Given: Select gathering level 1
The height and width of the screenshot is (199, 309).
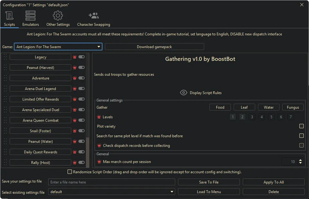Looking at the screenshot, I should point(232,117).
